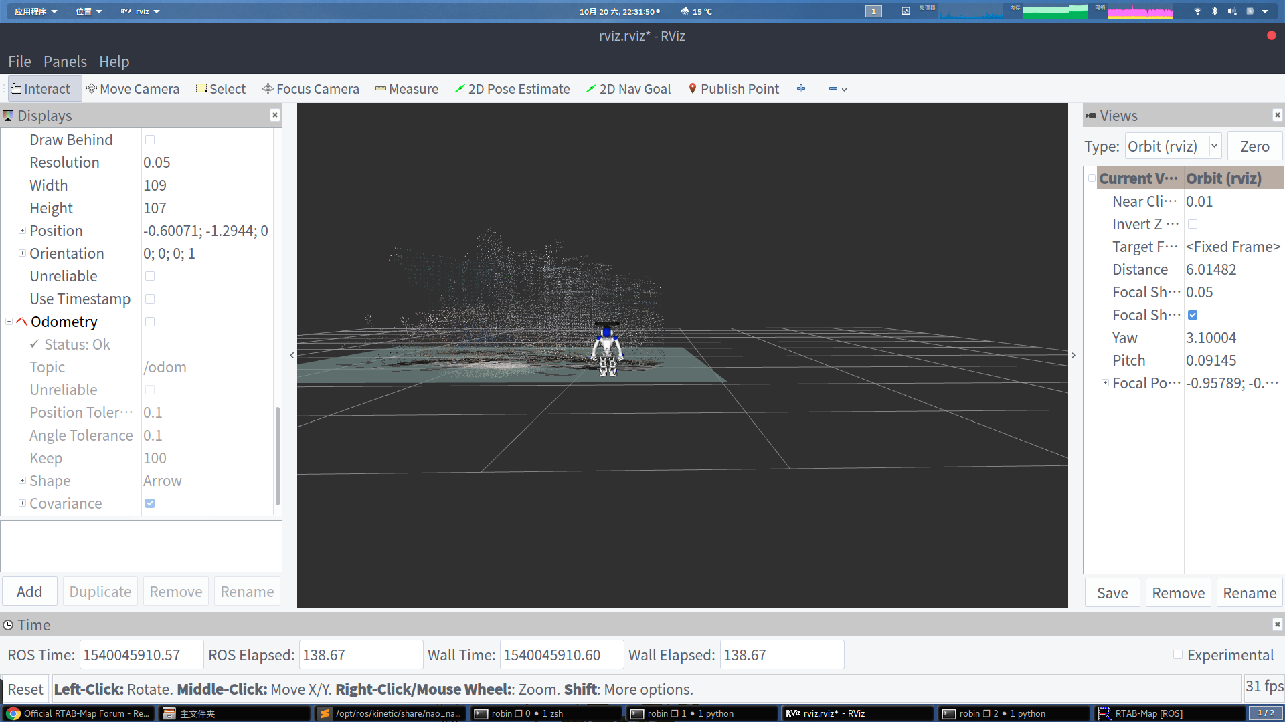Expand the Covariance property
This screenshot has height=722, width=1285.
point(22,503)
